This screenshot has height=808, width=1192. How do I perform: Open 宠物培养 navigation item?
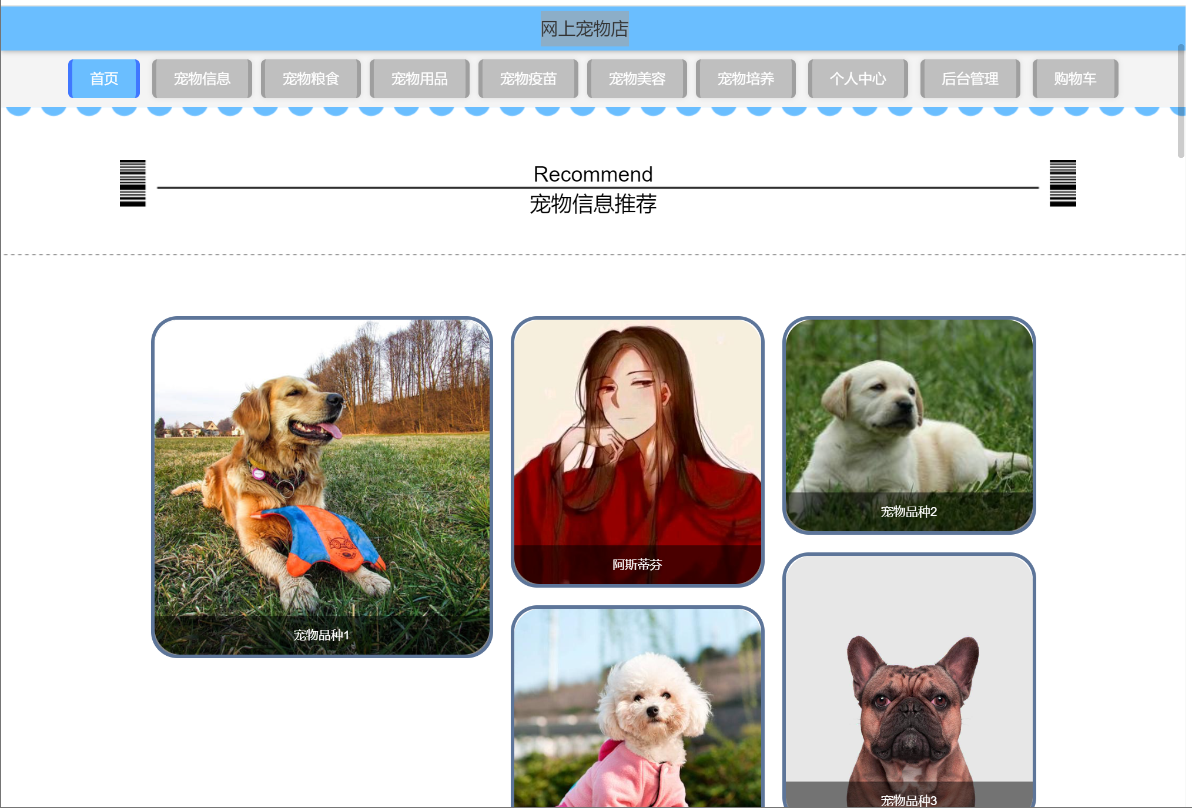point(745,79)
